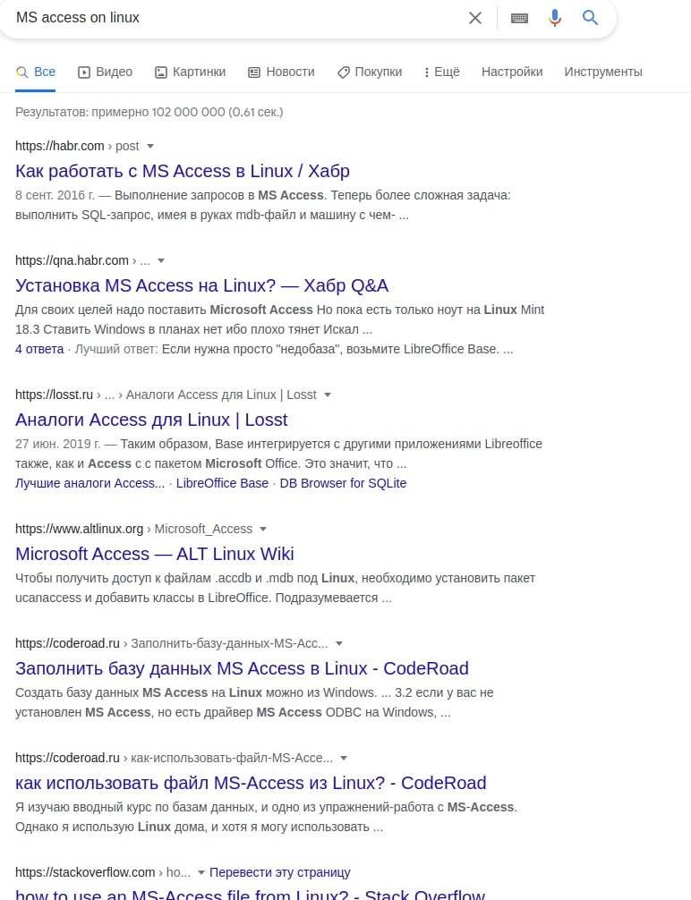The width and height of the screenshot is (691, 900).
Task: Submit search with magnifying glass icon
Action: [591, 18]
